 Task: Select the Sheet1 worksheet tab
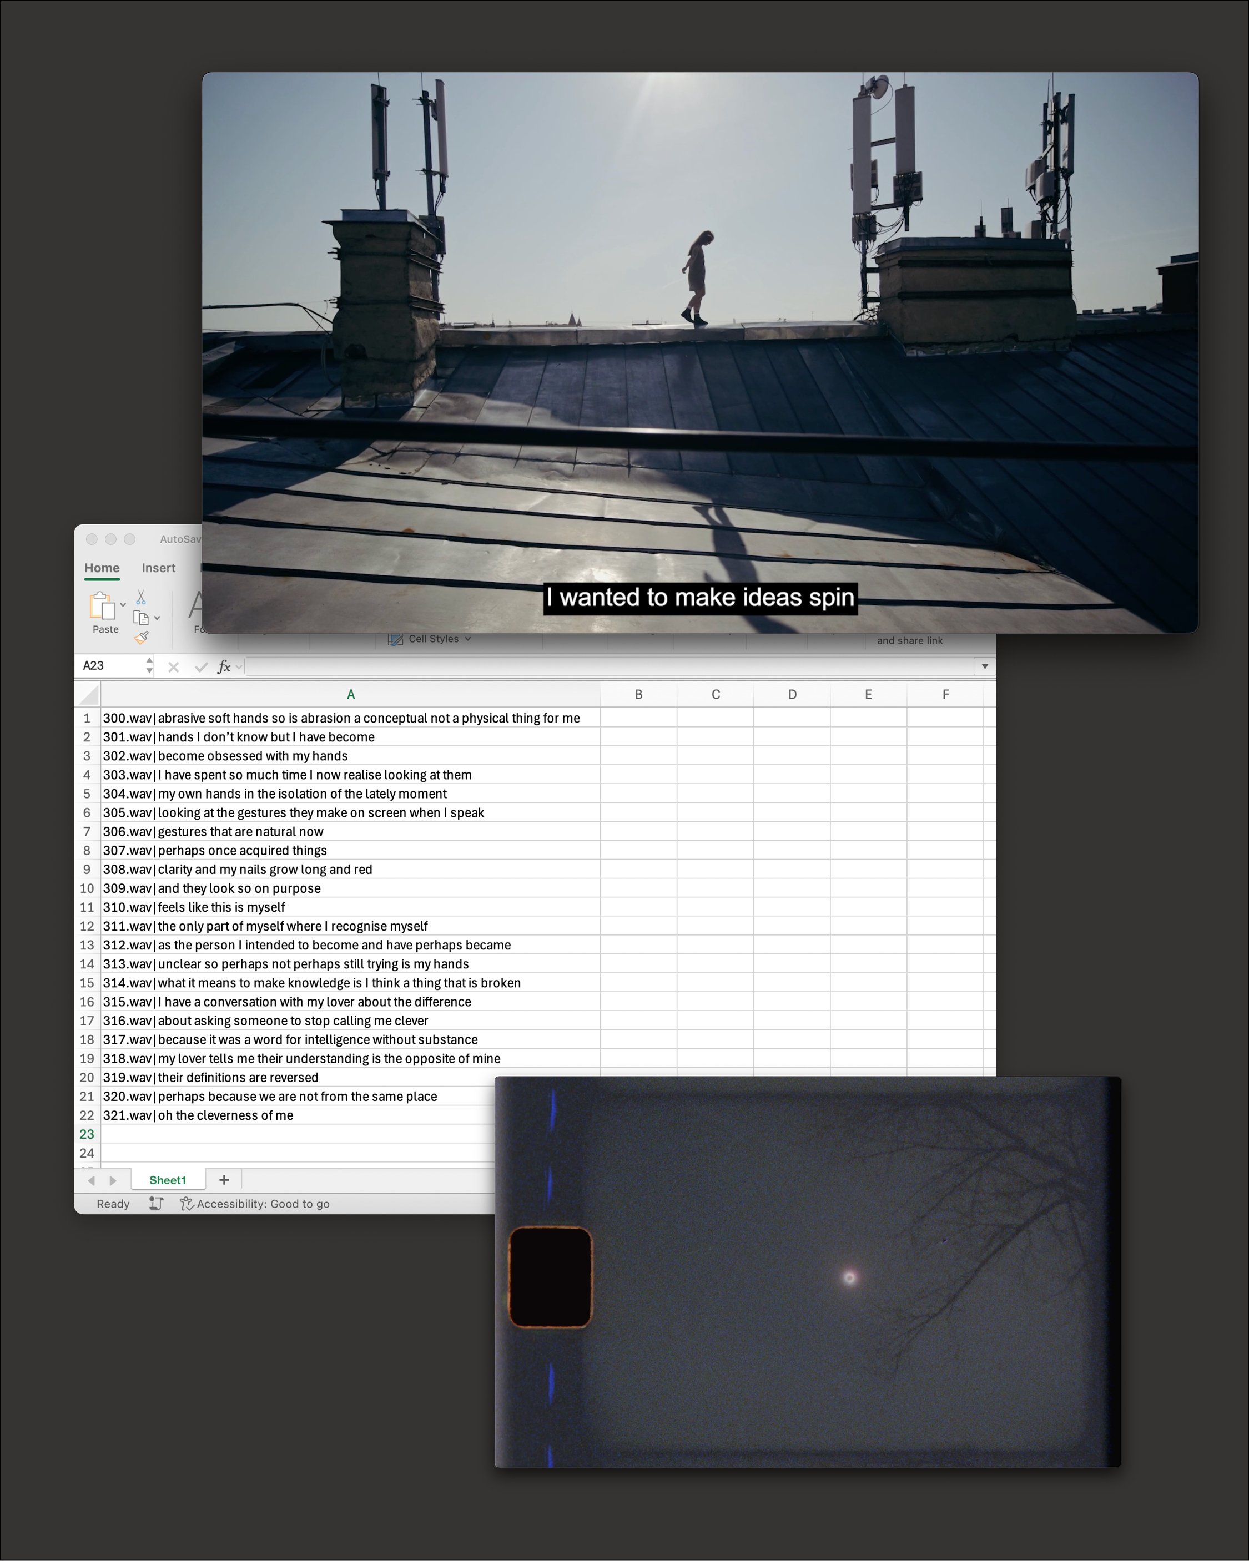(x=167, y=1180)
